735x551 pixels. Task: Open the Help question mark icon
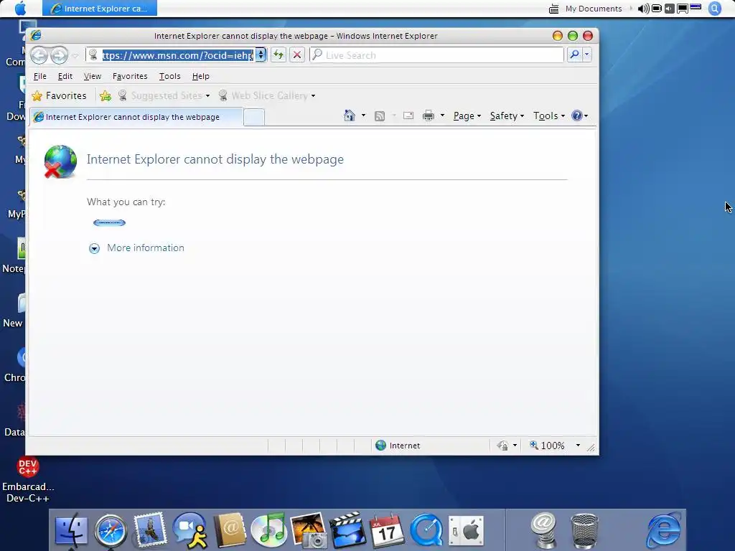coord(576,116)
